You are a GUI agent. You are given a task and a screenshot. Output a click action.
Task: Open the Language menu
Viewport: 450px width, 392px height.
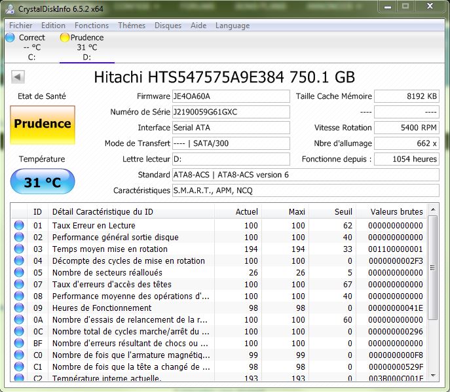(x=233, y=26)
